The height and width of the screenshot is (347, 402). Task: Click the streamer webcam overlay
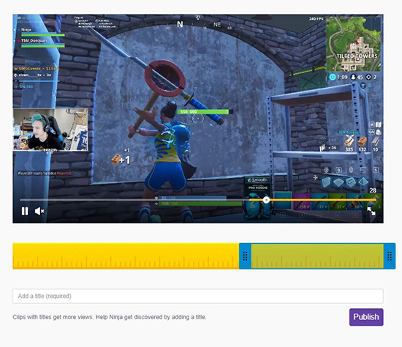tap(50, 129)
